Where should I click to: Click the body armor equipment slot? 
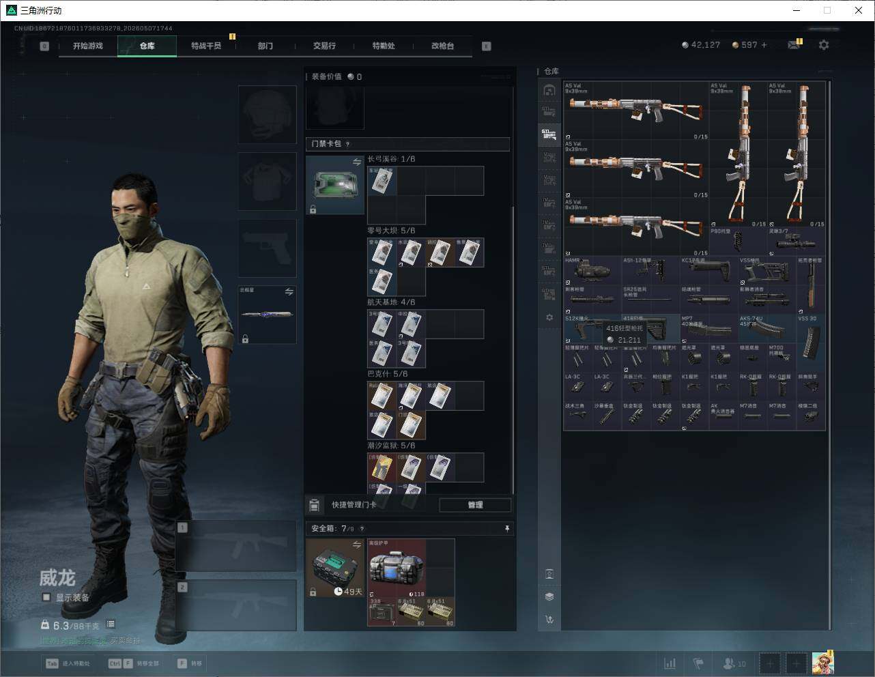point(267,181)
